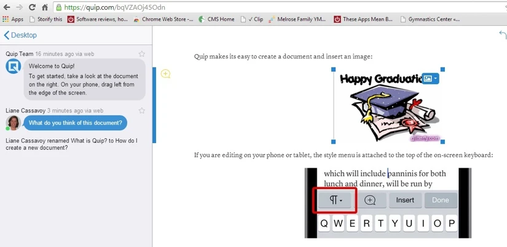The height and width of the screenshot is (247, 507).
Task: Click "What do you think of this document?" bubble
Action: (75, 123)
